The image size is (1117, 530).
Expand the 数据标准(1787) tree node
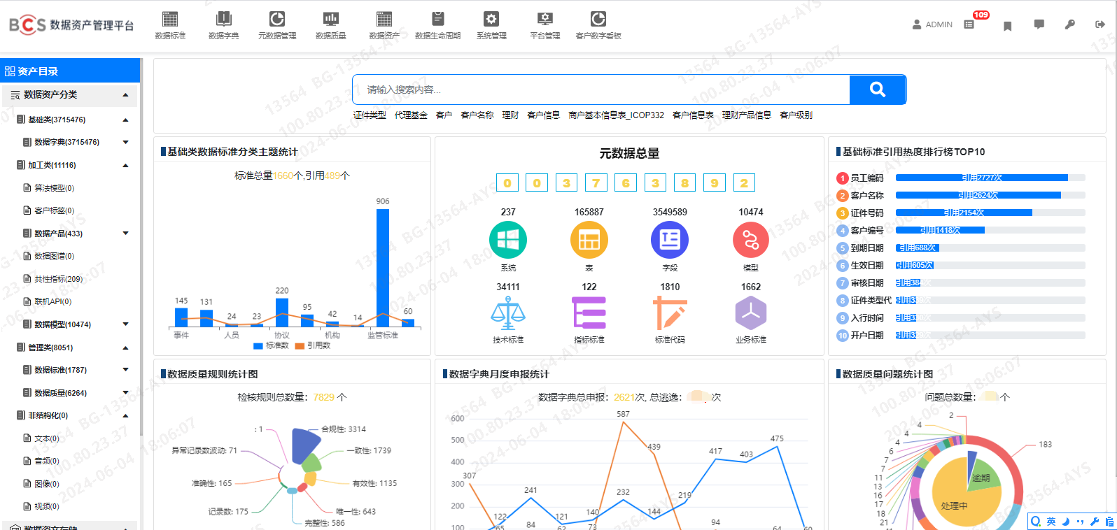point(126,370)
